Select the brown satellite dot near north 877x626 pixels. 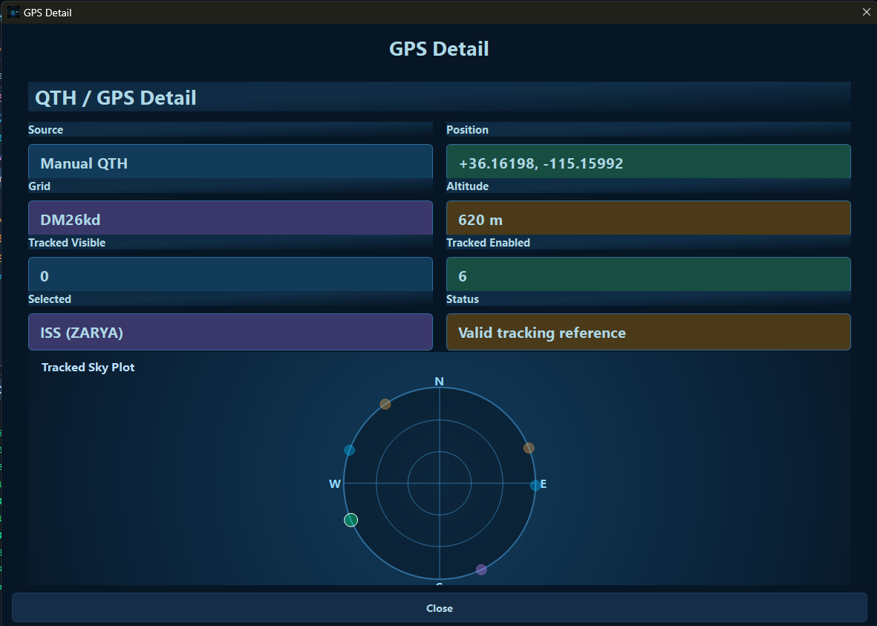(x=385, y=404)
